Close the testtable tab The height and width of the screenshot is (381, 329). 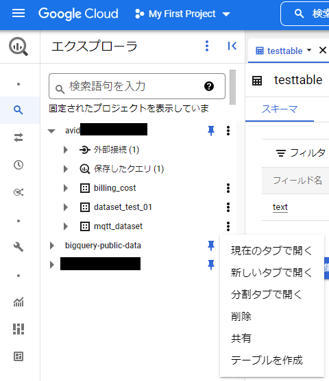pos(323,51)
